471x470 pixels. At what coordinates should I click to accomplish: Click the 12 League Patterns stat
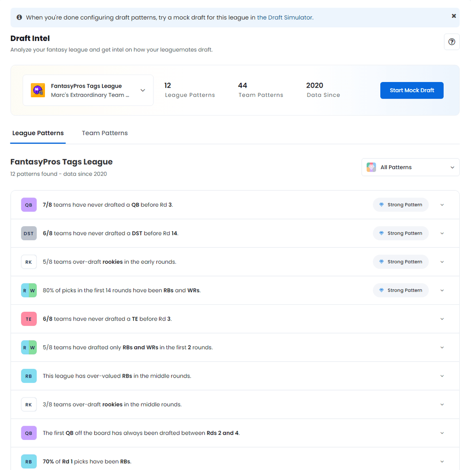pos(190,90)
